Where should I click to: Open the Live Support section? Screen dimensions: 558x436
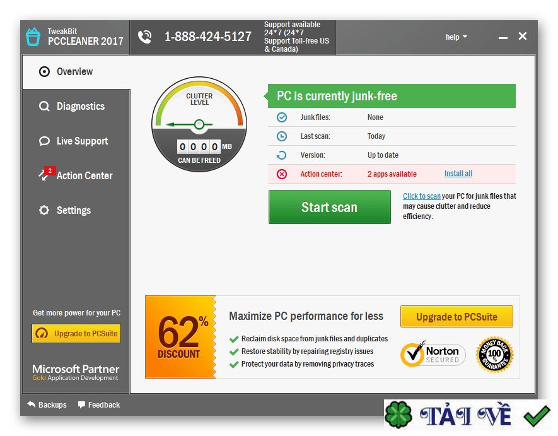[76, 141]
